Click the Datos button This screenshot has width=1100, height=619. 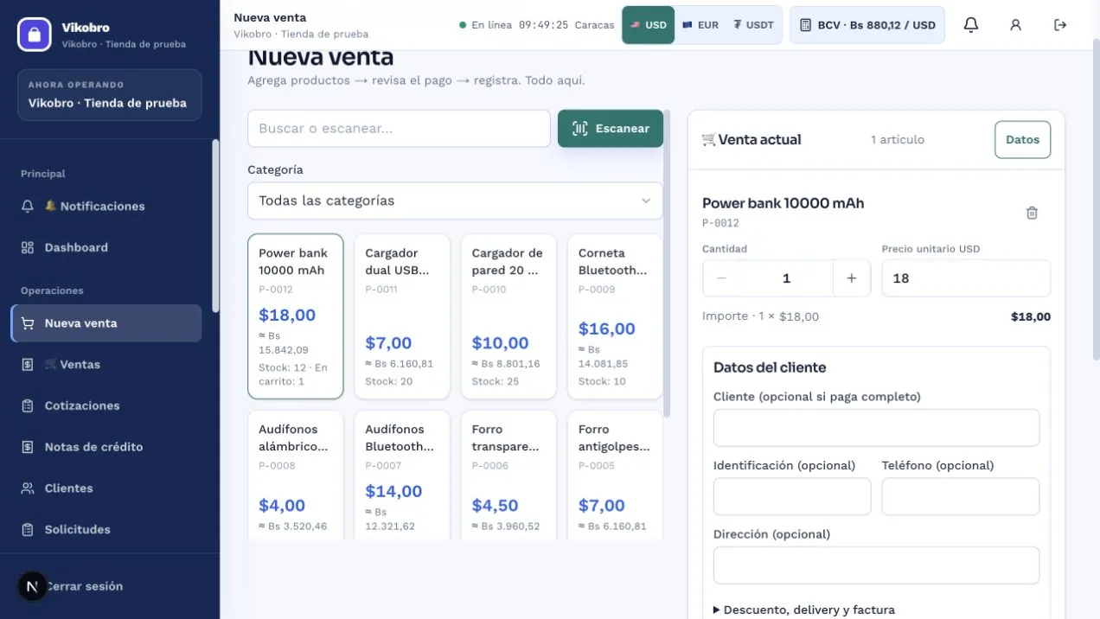point(1022,140)
